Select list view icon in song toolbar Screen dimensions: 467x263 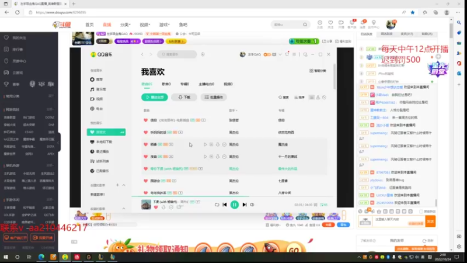312,97
